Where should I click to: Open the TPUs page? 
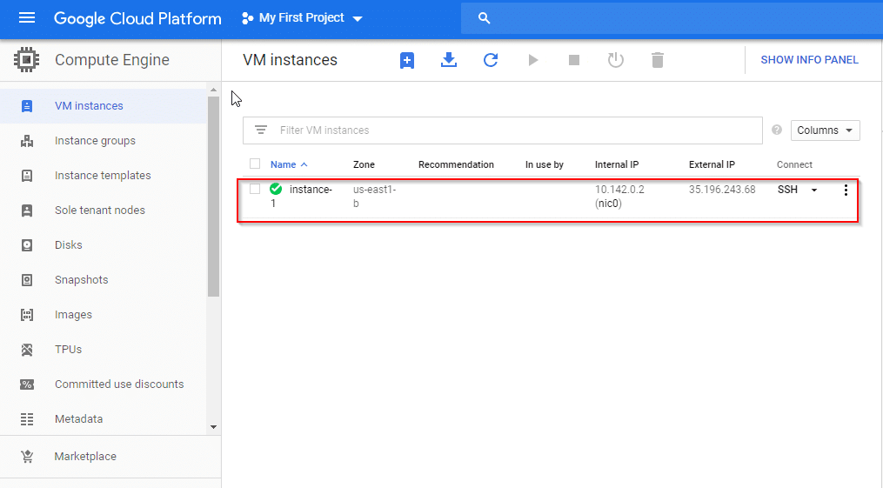click(x=68, y=350)
